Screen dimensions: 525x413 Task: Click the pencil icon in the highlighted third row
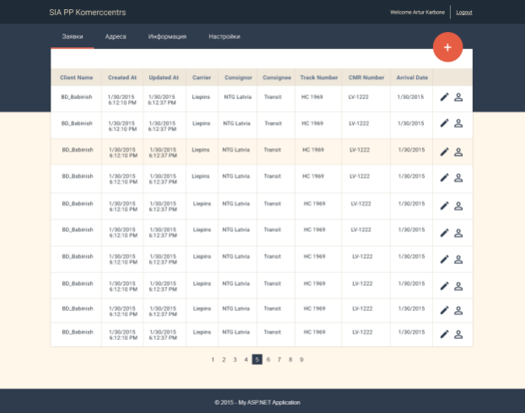coord(445,153)
